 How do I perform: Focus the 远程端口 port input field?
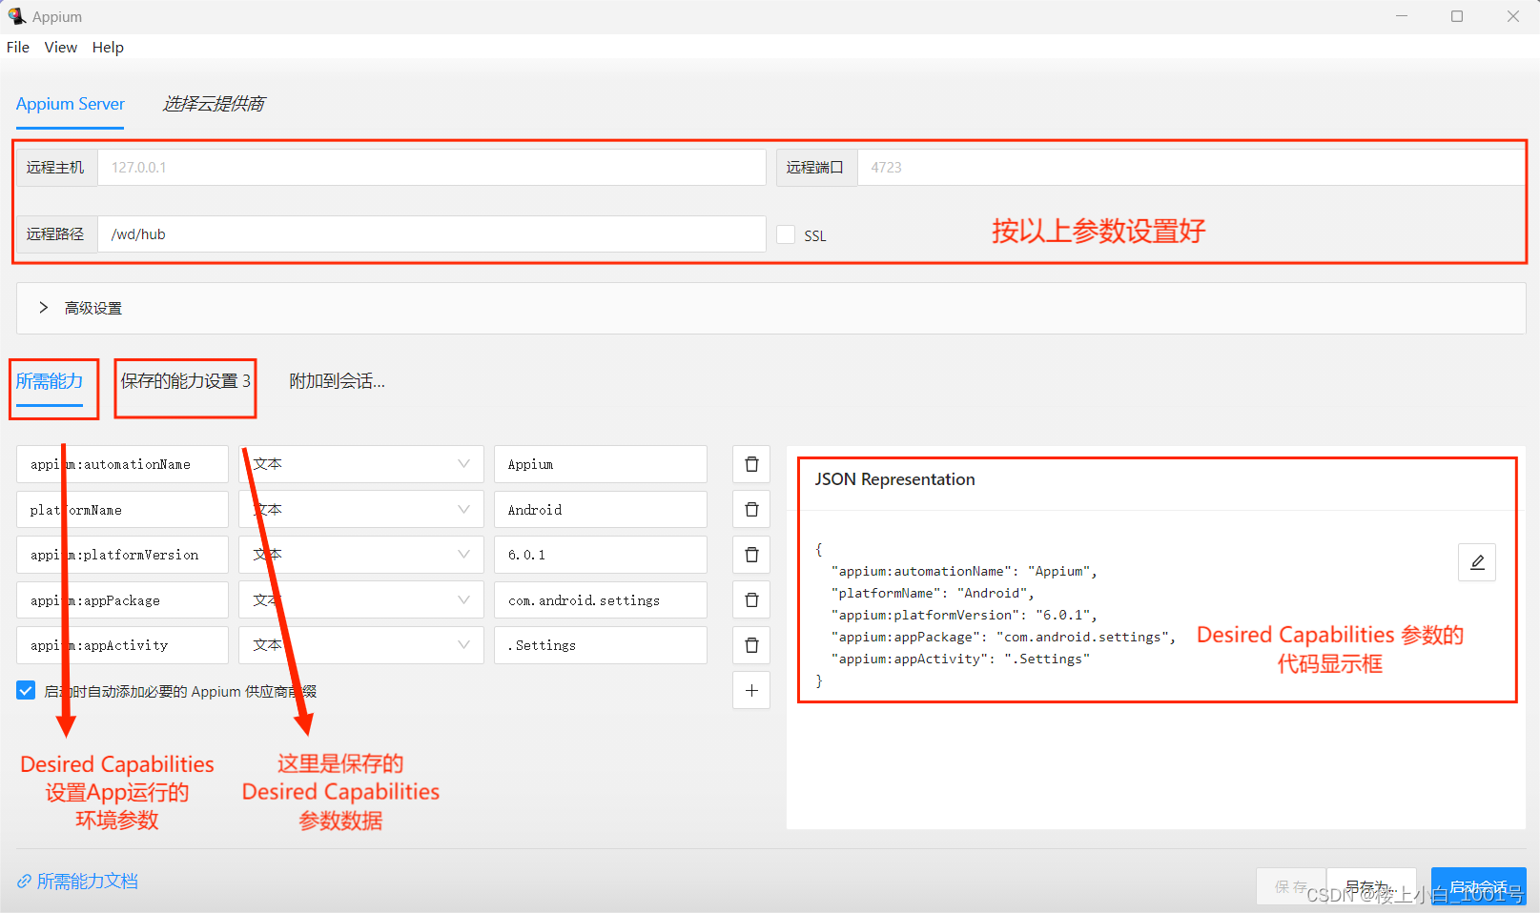click(x=1192, y=167)
